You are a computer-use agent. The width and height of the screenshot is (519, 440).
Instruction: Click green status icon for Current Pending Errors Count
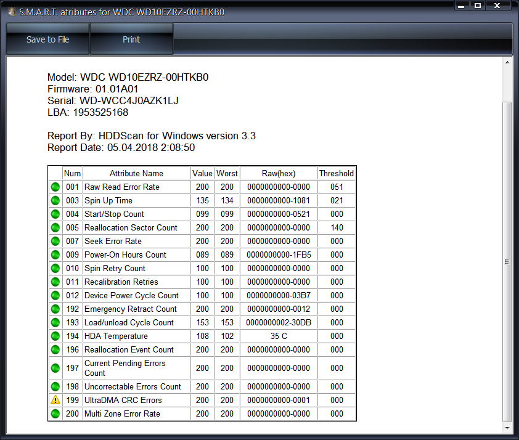[55, 368]
